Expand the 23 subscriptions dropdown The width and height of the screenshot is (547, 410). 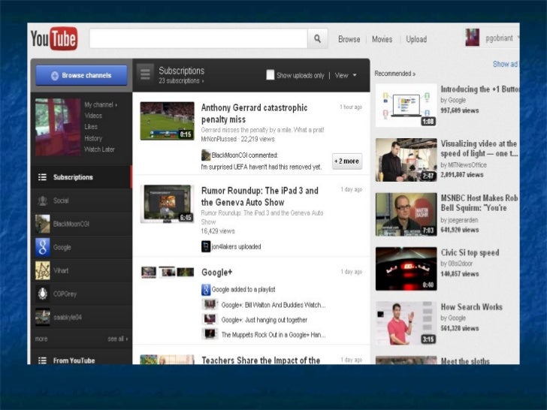click(x=181, y=80)
